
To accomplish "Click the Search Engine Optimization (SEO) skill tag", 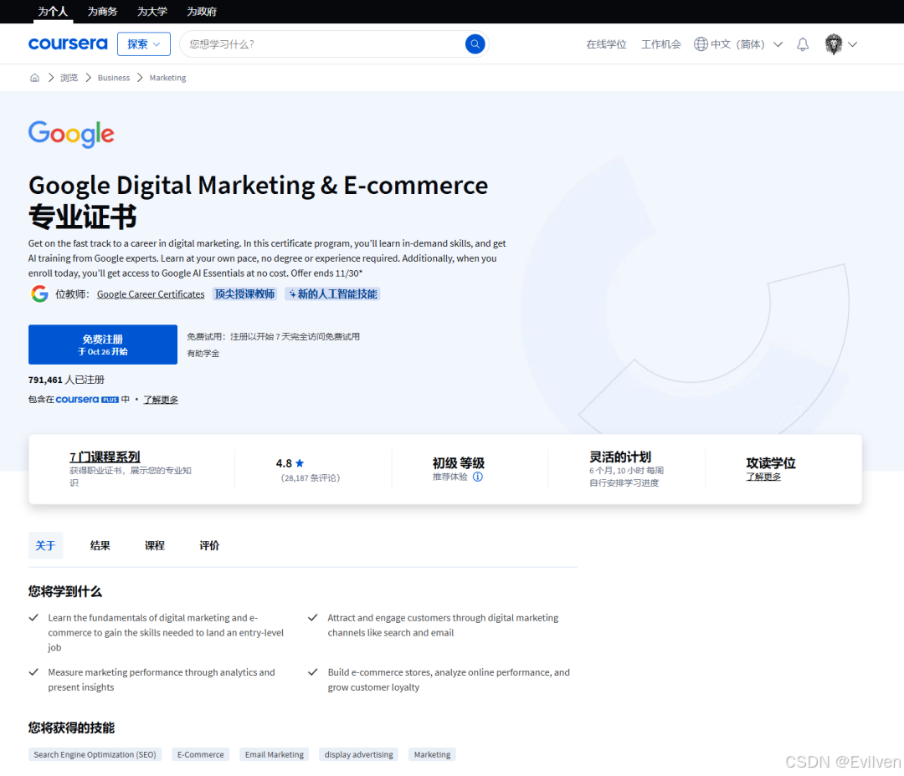I will 95,755.
